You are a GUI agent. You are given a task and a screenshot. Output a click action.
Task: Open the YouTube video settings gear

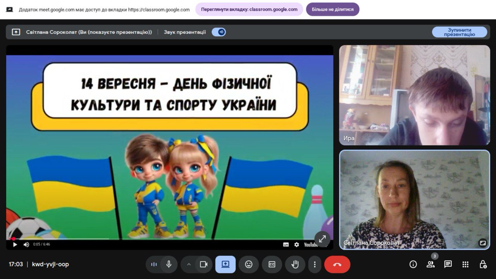[296, 245]
